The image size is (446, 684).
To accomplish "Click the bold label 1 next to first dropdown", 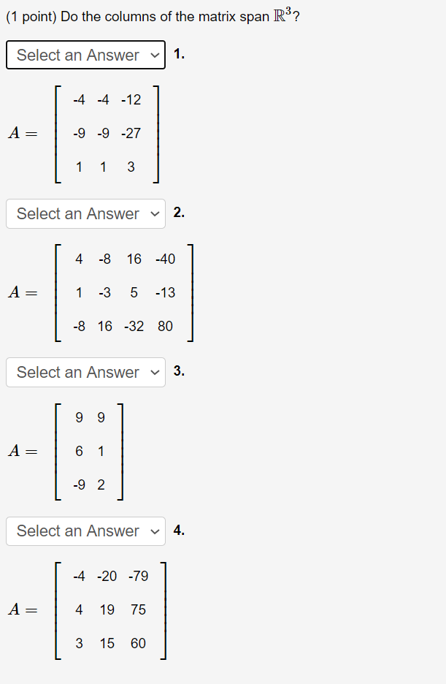I will (x=178, y=55).
